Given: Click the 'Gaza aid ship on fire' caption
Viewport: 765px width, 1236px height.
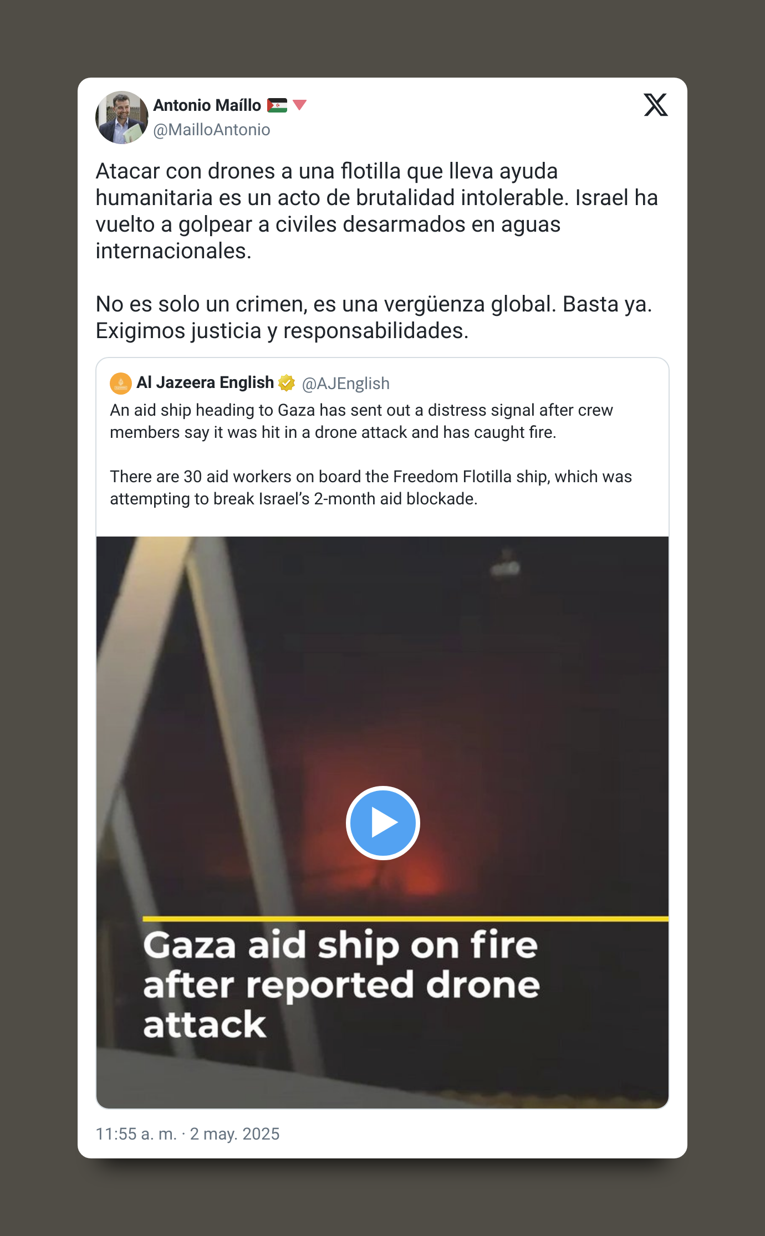Looking at the screenshot, I should click(341, 984).
